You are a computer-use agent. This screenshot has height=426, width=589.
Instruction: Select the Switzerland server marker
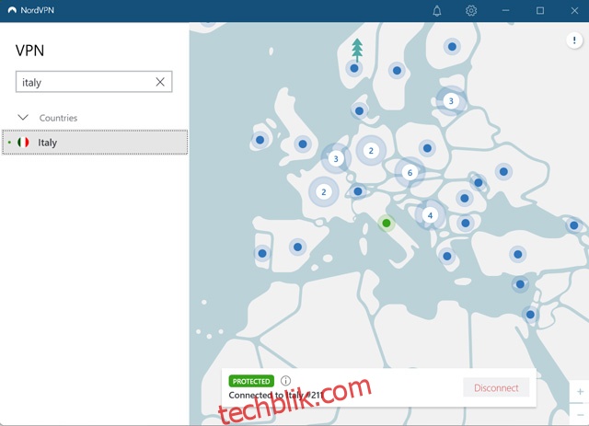click(x=358, y=191)
